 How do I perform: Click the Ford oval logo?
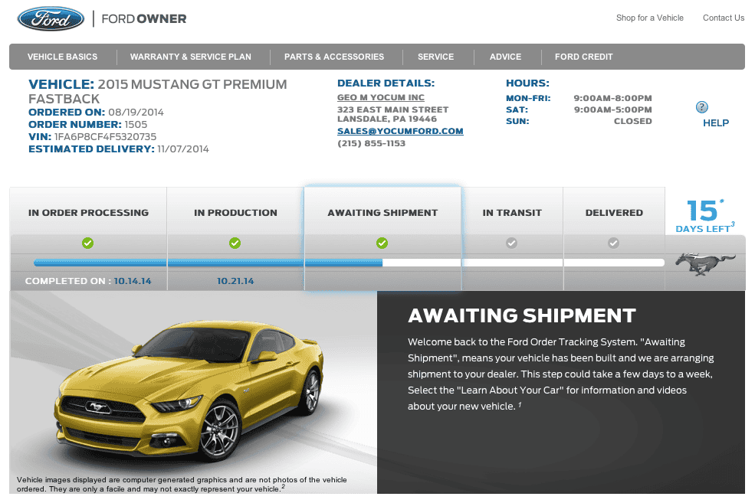[x=51, y=18]
